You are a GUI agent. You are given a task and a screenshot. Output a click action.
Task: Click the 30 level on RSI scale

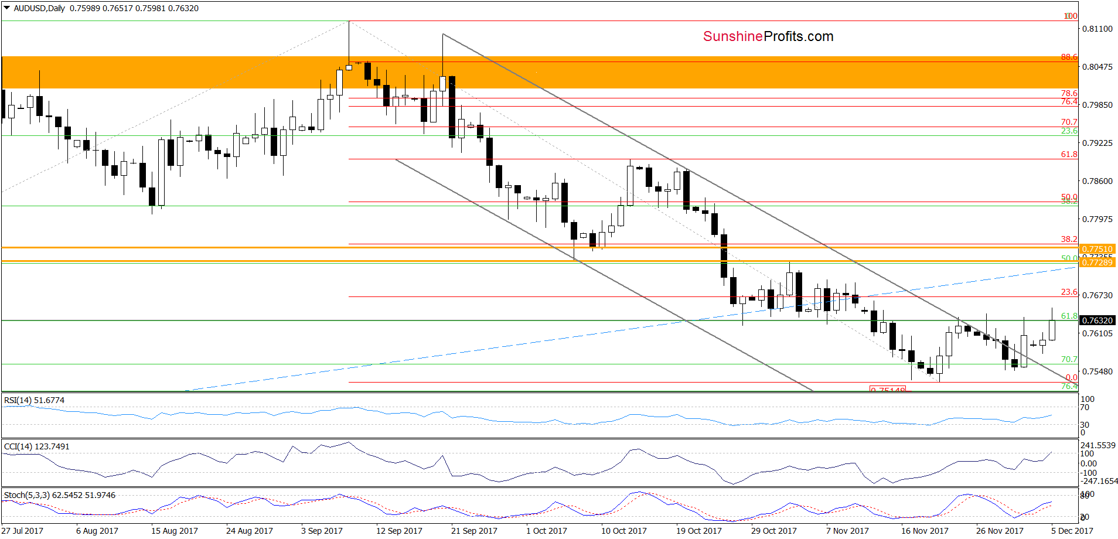(x=1085, y=425)
